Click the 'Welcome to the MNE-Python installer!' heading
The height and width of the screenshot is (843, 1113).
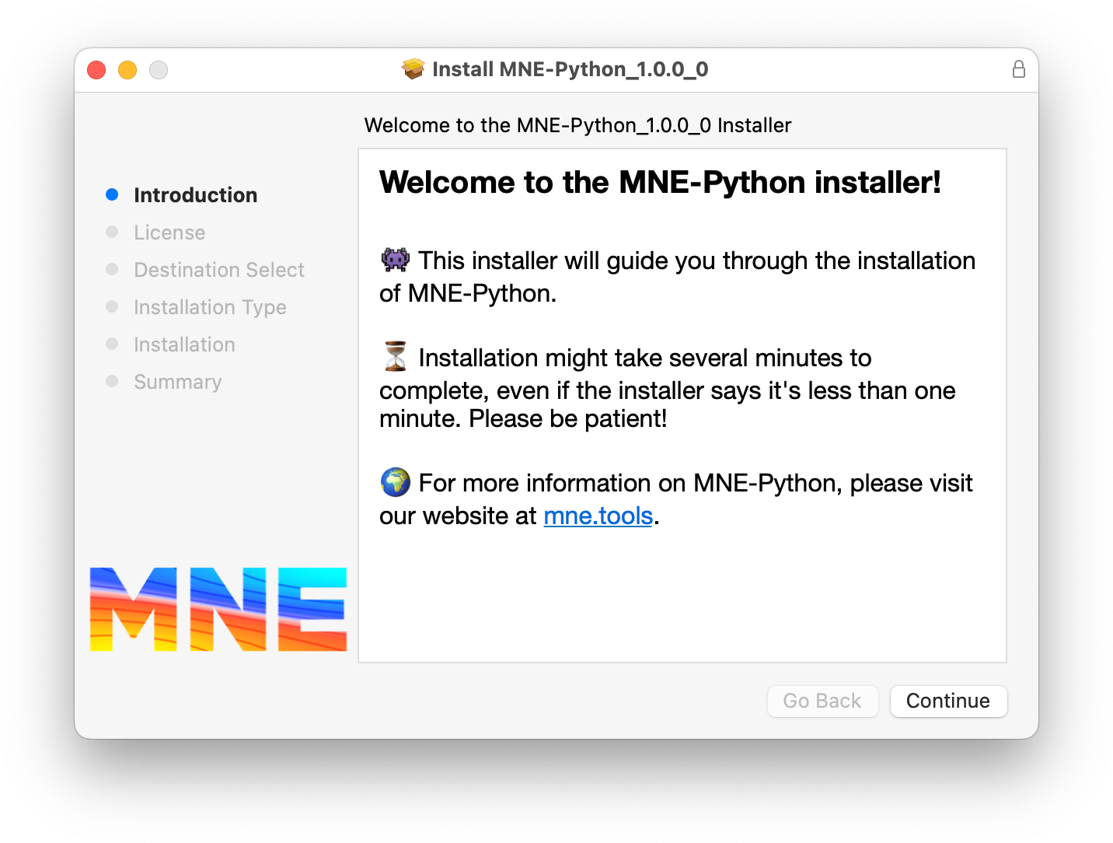660,183
